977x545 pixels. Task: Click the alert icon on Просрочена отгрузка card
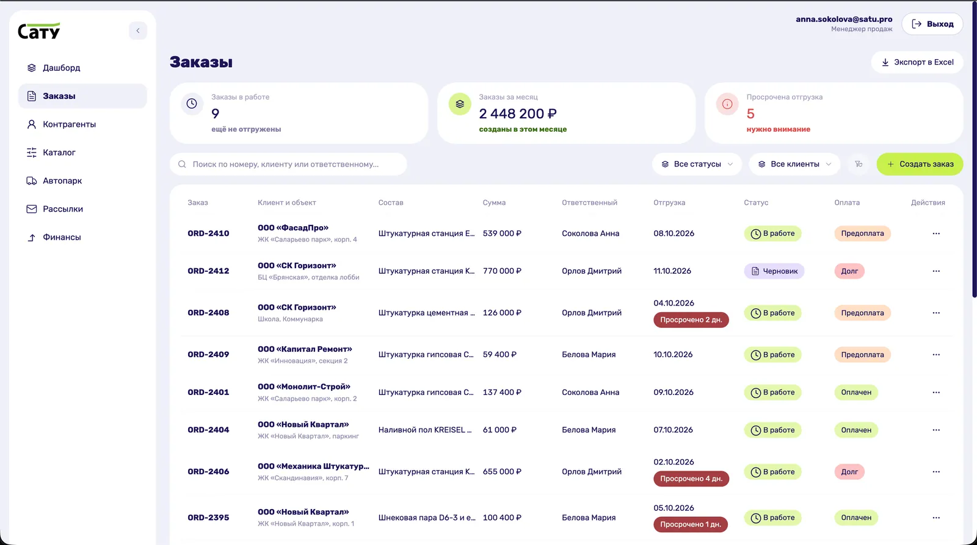click(x=727, y=104)
